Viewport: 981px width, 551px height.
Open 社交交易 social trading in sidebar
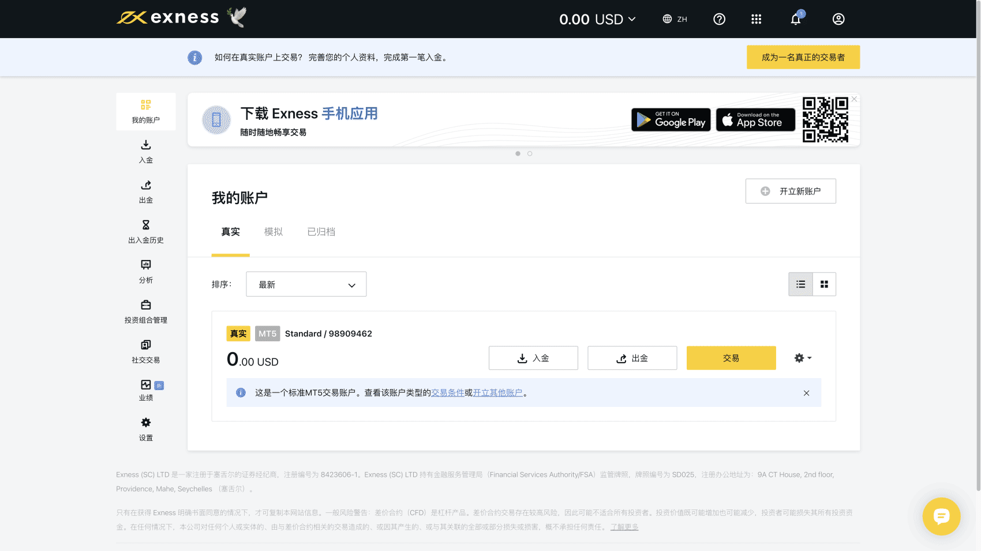click(x=146, y=351)
